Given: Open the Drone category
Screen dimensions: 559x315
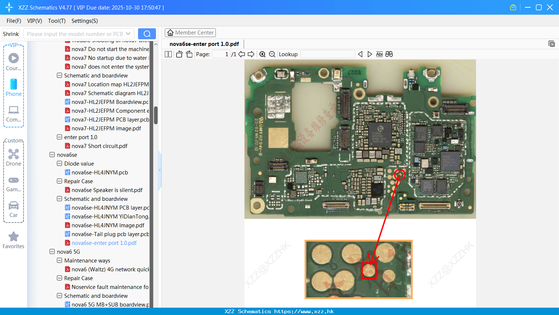Looking at the screenshot, I should point(14,157).
